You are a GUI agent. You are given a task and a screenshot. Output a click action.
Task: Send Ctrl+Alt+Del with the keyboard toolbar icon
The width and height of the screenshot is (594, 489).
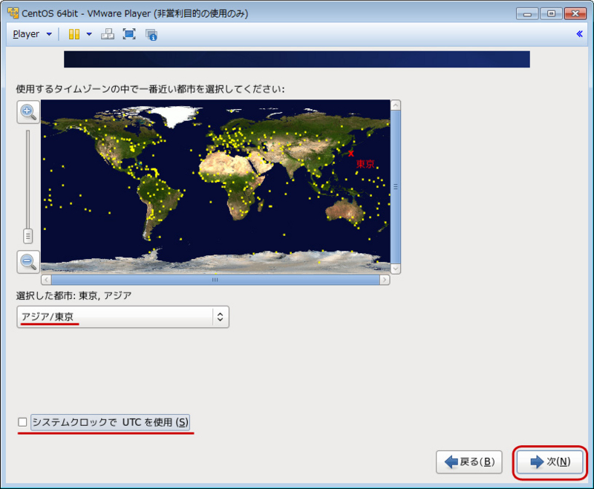(x=108, y=33)
